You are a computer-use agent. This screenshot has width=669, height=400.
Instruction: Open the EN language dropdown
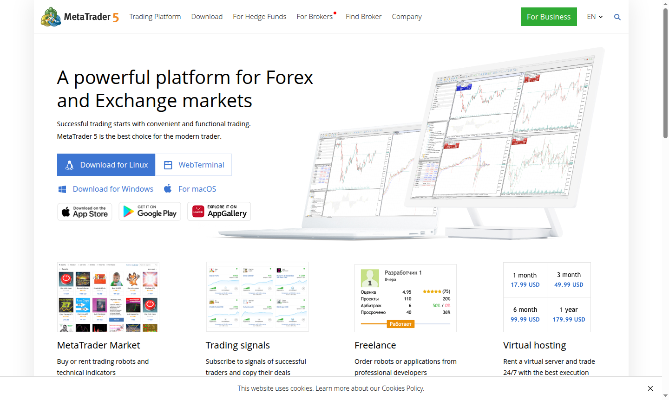click(x=591, y=17)
